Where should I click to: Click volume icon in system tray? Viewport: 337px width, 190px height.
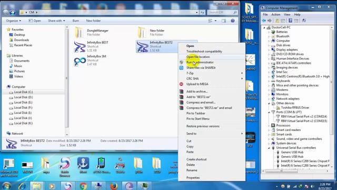[x=312, y=186]
